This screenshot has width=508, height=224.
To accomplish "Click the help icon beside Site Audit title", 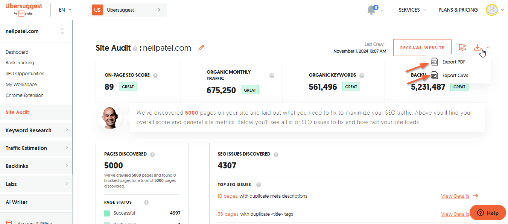I will point(135,48).
